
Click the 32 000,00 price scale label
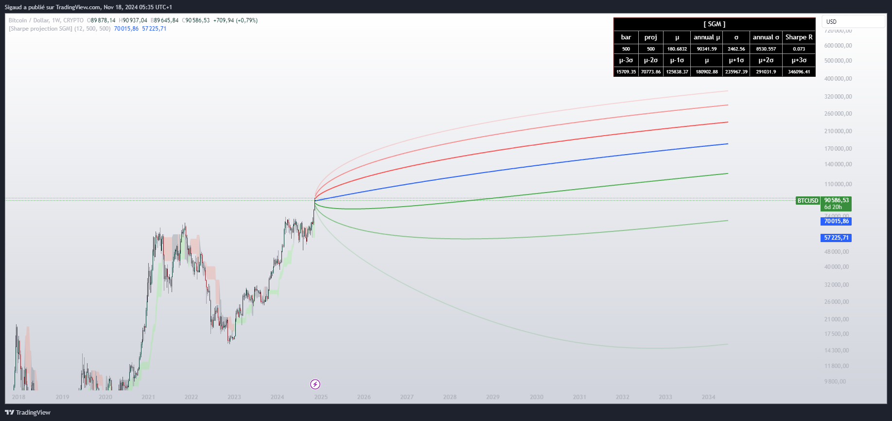pyautogui.click(x=837, y=285)
